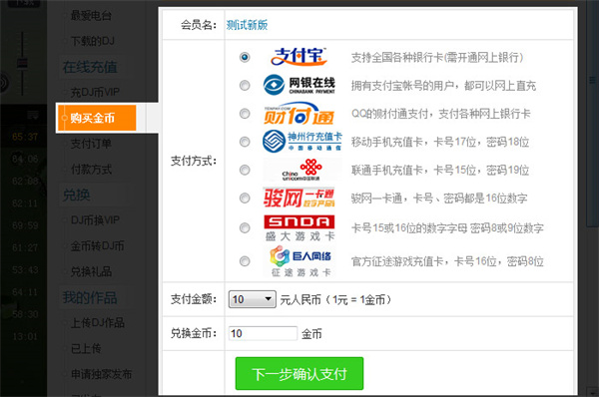Click the 财付通 Tenpay logo

pyautogui.click(x=299, y=114)
